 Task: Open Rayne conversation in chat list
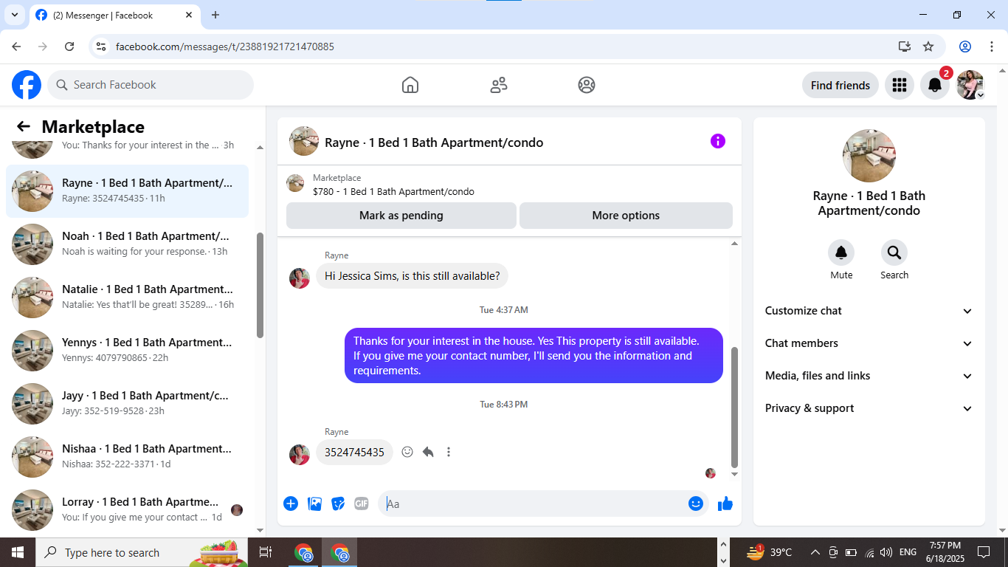128,191
